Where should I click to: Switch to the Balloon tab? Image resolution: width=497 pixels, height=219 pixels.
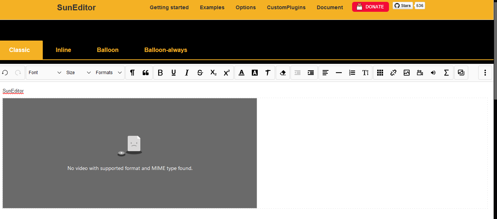(108, 50)
